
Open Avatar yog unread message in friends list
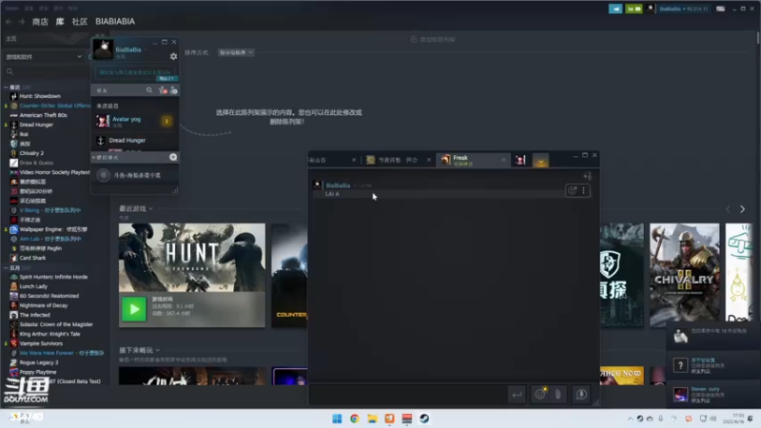[135, 121]
